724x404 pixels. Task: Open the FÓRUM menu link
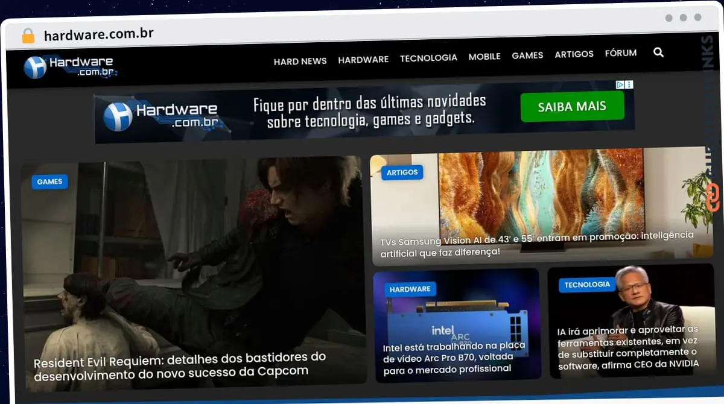pos(621,53)
